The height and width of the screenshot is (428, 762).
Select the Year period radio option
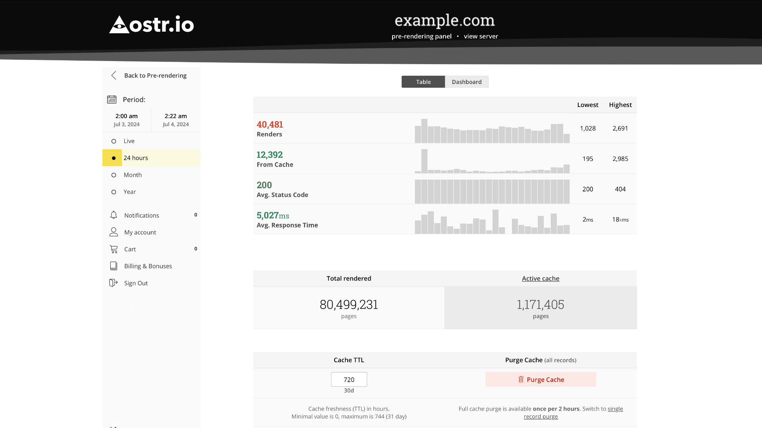tap(114, 192)
